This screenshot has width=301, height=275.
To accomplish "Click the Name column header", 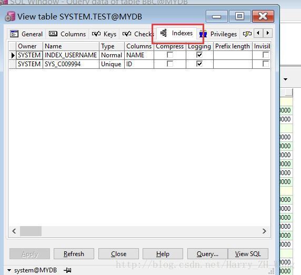I will [x=71, y=46].
